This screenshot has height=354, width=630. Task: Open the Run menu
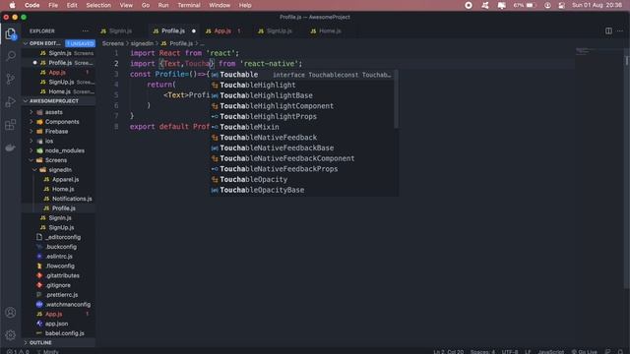(x=163, y=5)
